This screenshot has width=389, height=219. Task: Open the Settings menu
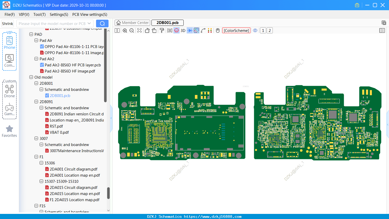59,15
